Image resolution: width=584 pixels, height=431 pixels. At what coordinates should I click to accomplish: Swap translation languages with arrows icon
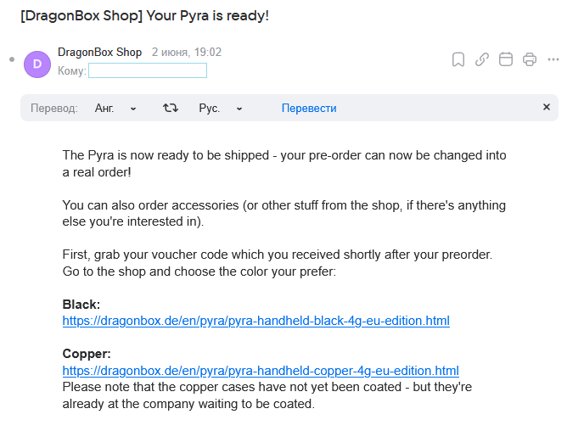171,108
